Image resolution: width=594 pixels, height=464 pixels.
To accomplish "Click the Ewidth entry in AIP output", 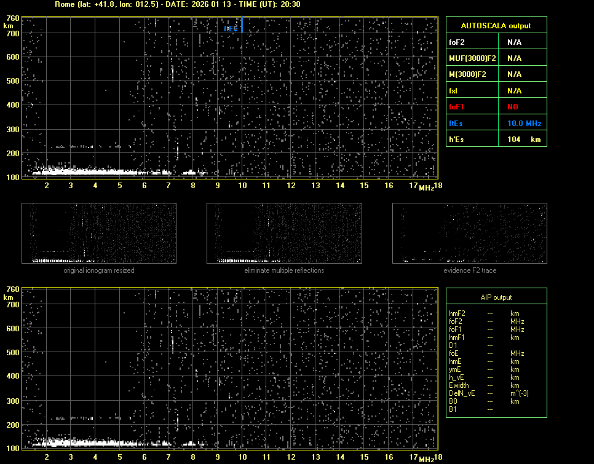I will pyautogui.click(x=459, y=385).
